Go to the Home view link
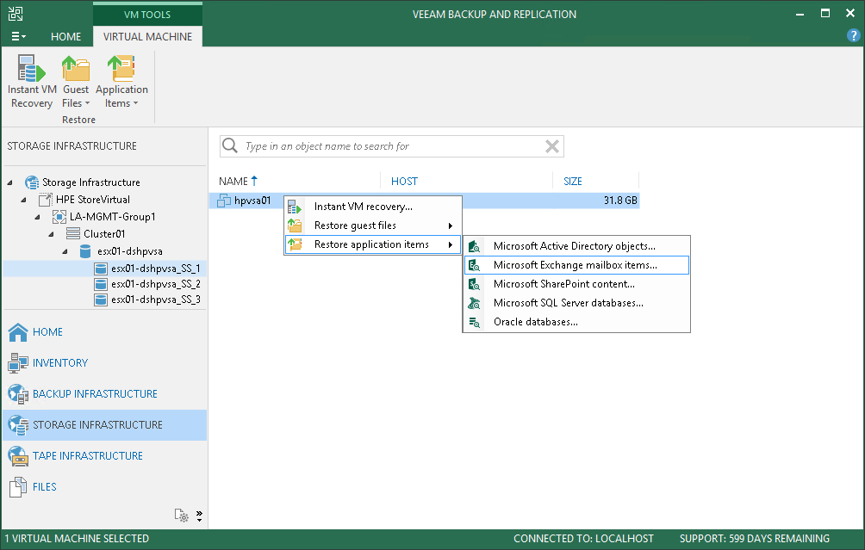 [47, 331]
